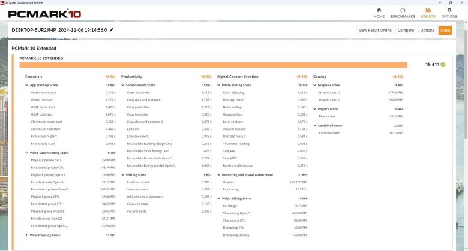
Task: Collapse the App Start-up Score section
Action: 26,85
